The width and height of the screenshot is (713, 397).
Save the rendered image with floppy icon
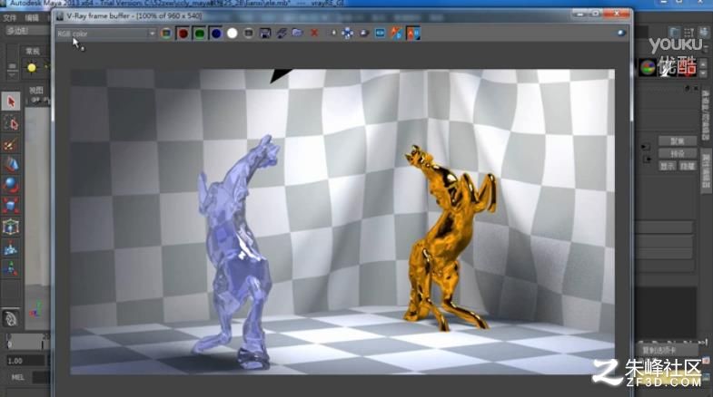264,34
